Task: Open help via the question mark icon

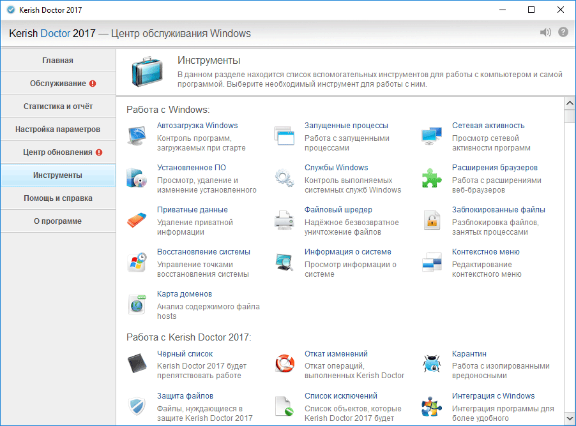Action: pos(563,33)
